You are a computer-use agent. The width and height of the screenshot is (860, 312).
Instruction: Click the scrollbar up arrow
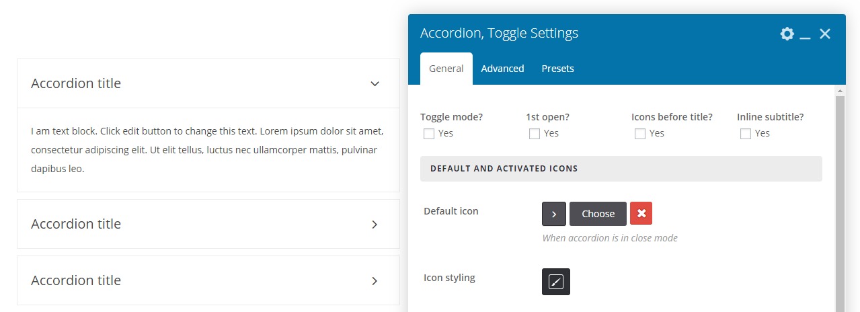pyautogui.click(x=840, y=90)
